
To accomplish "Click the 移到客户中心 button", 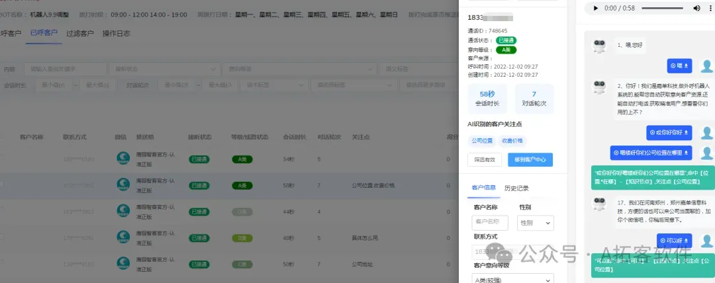I will pyautogui.click(x=530, y=159).
